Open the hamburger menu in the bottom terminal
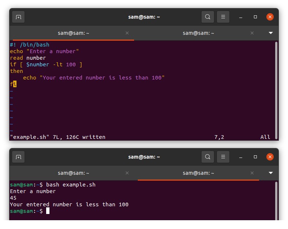288x229 pixels. [x=223, y=157]
